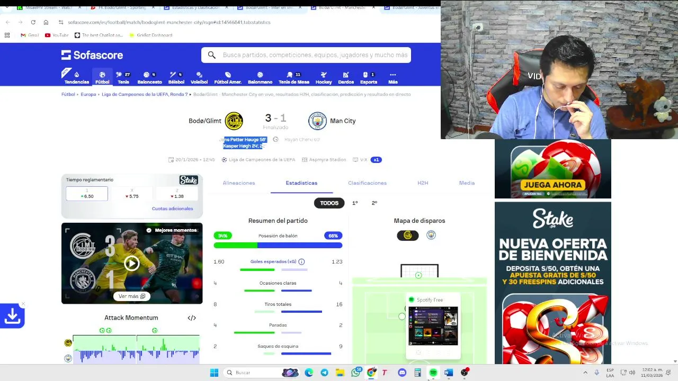Open Discord from the taskbar
This screenshot has width=678, height=381.
402,373
